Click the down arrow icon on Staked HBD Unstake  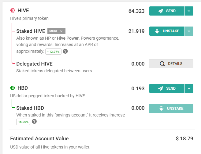[x=162, y=108]
